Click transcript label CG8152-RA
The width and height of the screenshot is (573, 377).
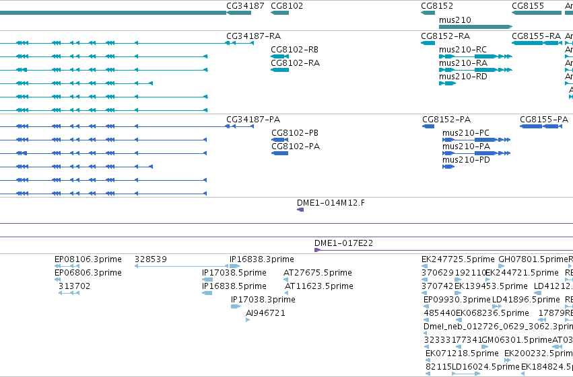coord(445,36)
